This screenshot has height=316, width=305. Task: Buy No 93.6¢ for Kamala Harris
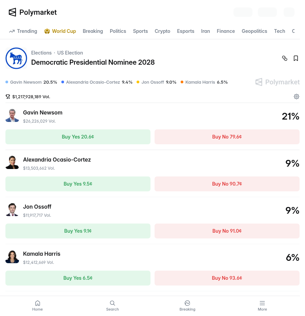(227, 278)
